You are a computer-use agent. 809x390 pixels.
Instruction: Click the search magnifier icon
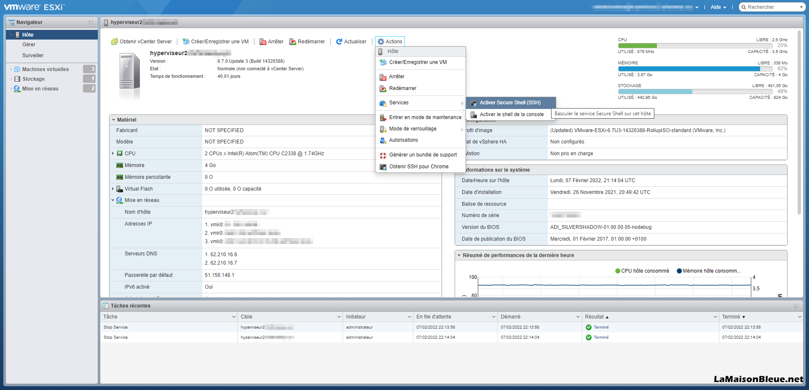pos(744,7)
